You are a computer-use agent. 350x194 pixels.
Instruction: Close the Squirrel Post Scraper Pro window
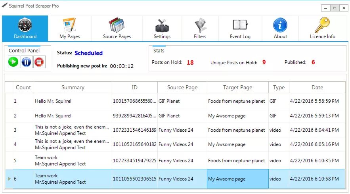pyautogui.click(x=344, y=8)
